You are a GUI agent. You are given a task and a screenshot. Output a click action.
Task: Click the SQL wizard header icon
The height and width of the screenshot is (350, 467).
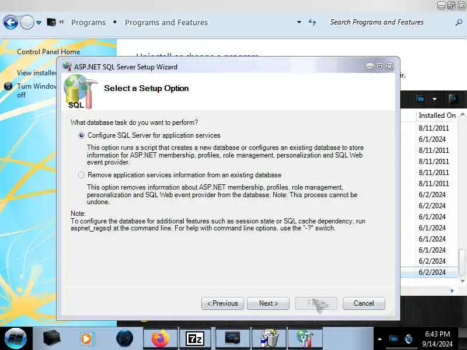[x=80, y=92]
